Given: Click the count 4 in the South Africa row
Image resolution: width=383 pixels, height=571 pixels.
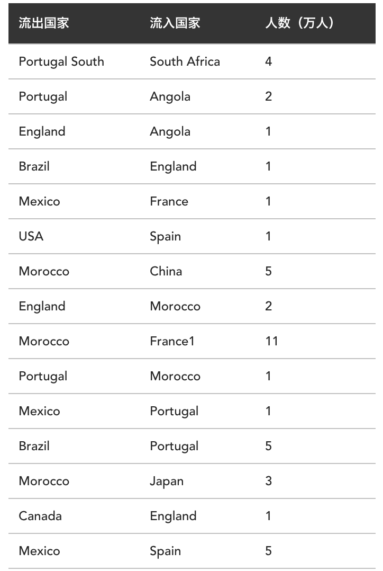Looking at the screenshot, I should pos(268,61).
